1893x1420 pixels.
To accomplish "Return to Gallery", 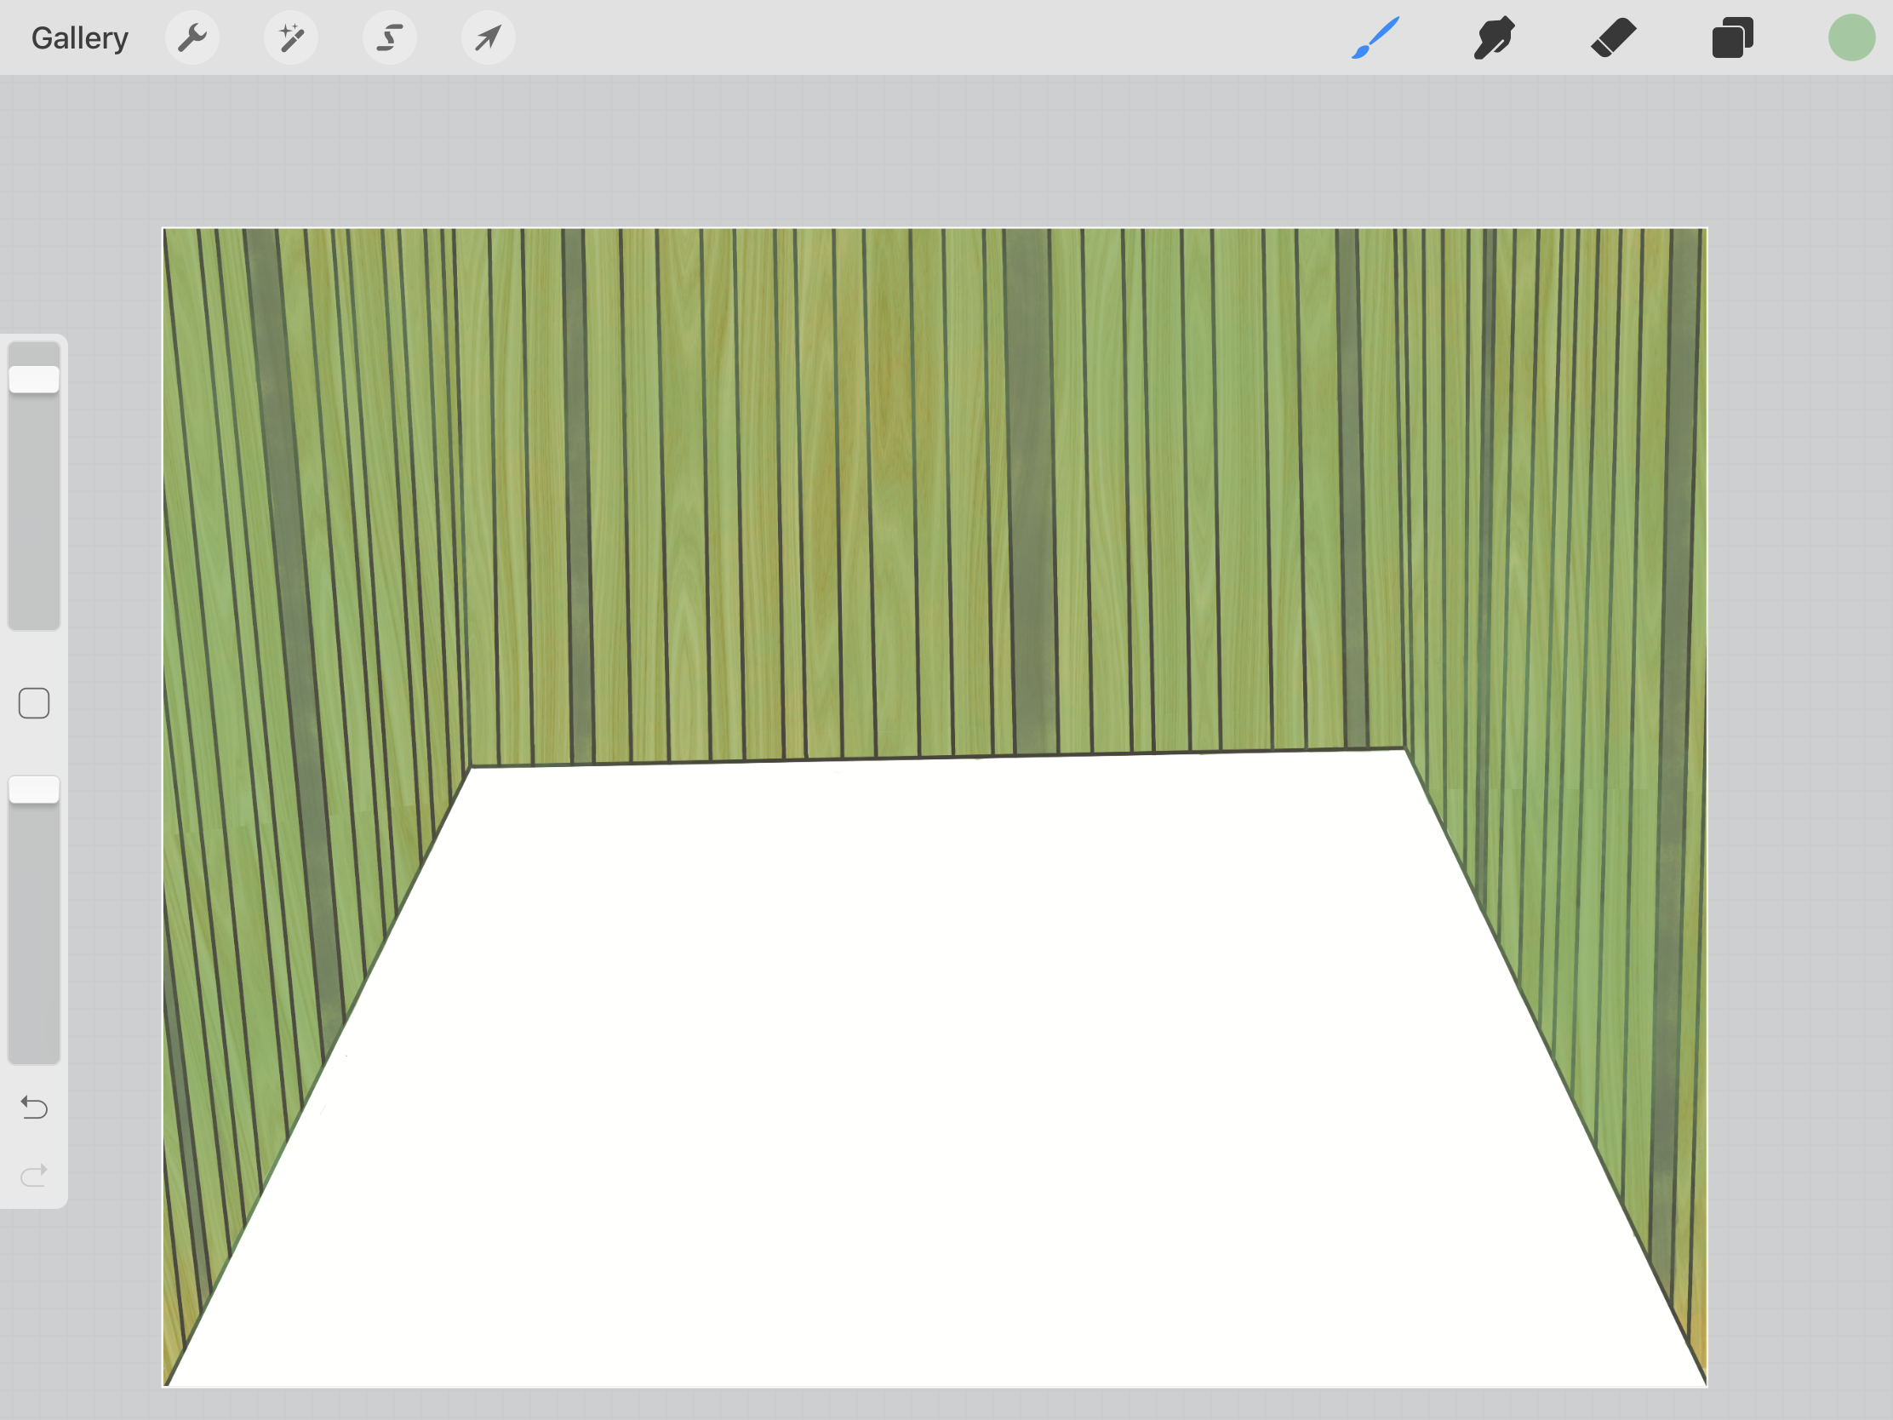I will coord(80,37).
